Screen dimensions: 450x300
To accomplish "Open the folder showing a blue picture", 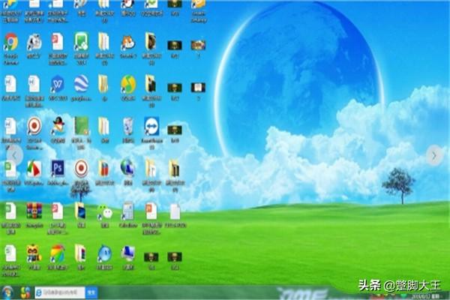I will (81, 211).
